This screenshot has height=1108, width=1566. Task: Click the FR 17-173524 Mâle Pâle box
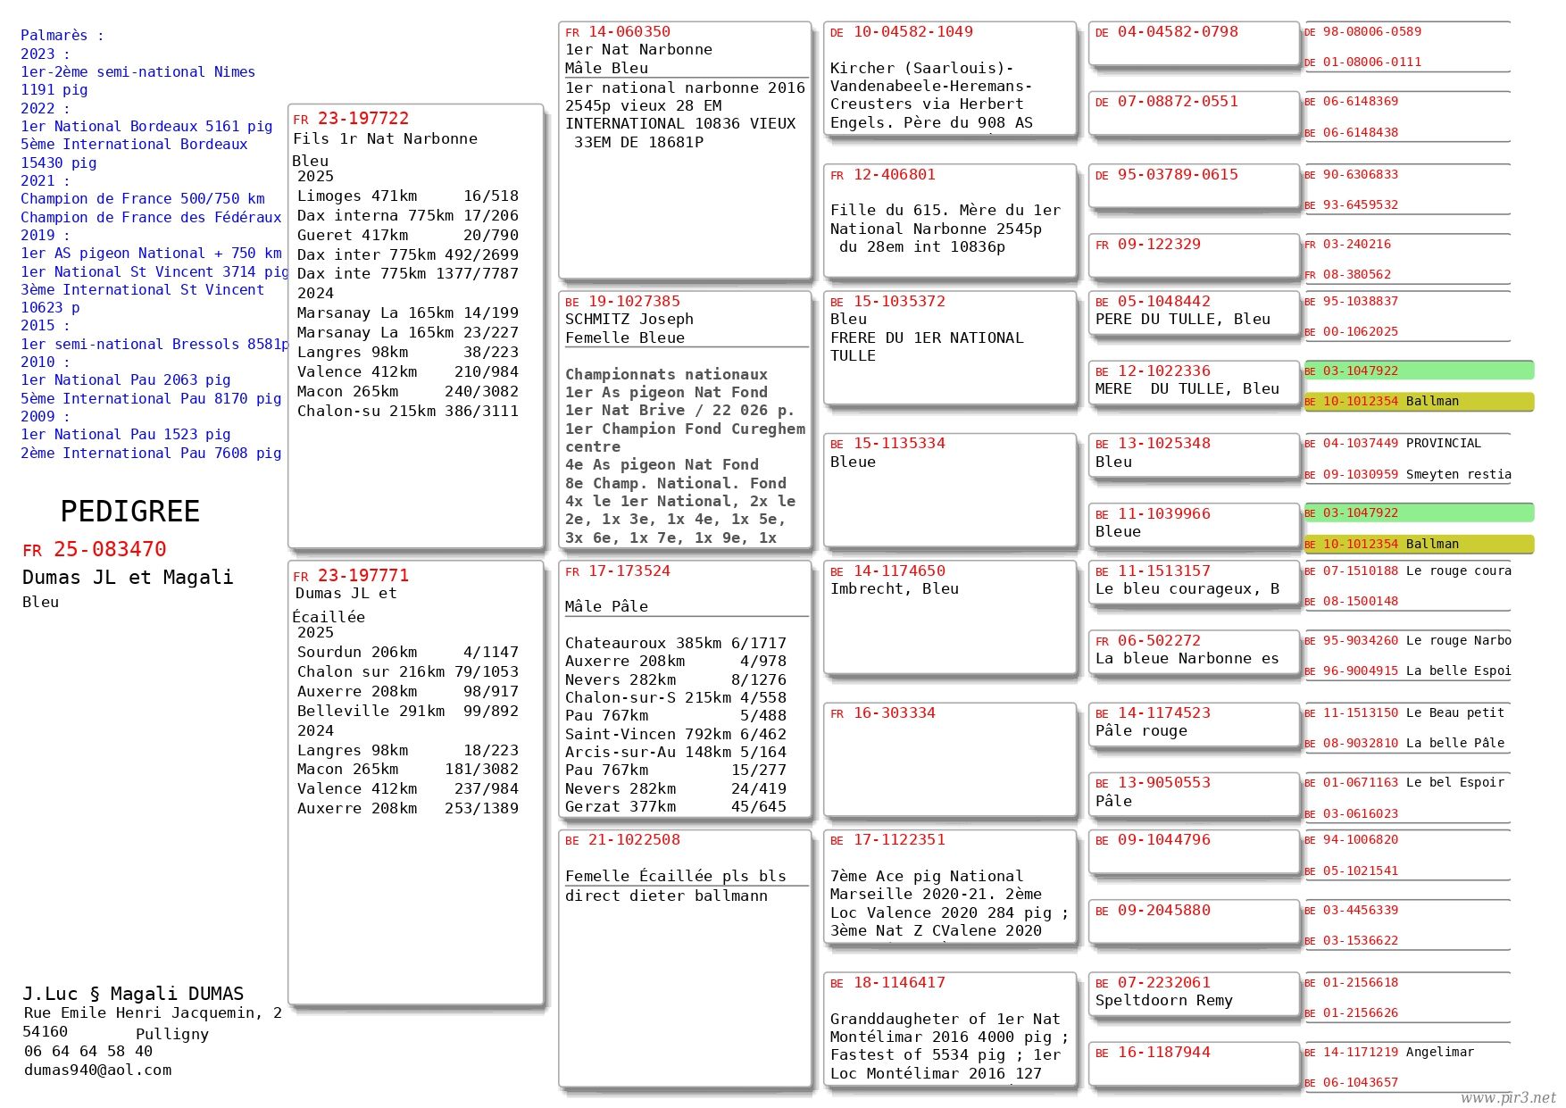point(684,688)
